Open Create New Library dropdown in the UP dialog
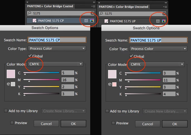This screenshot has width=191, height=135. click(165, 111)
